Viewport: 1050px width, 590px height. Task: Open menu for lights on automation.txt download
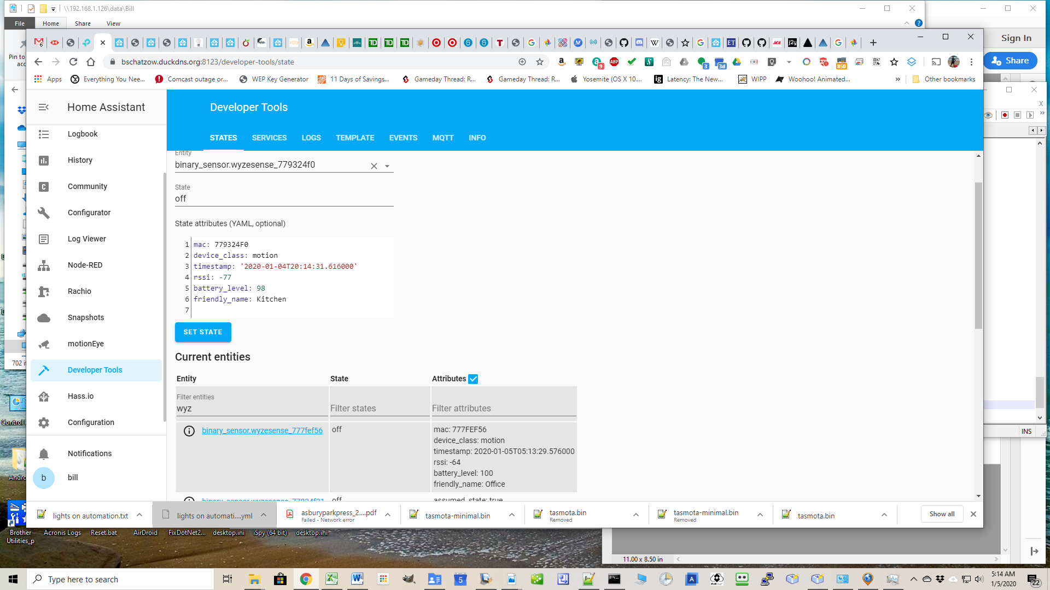click(139, 515)
